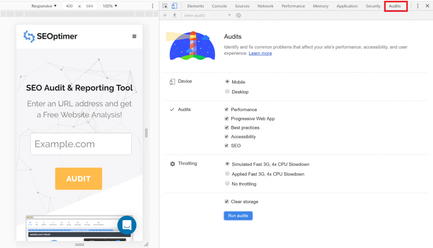Select the No throttling option
This screenshot has height=248, width=433.
tap(227, 184)
